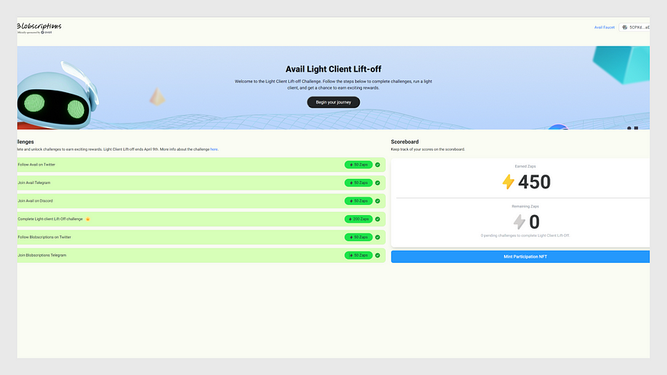Viewport: 667px width, 375px height.
Task: Select the Join Avail Telegram challenge
Action: coord(201,183)
